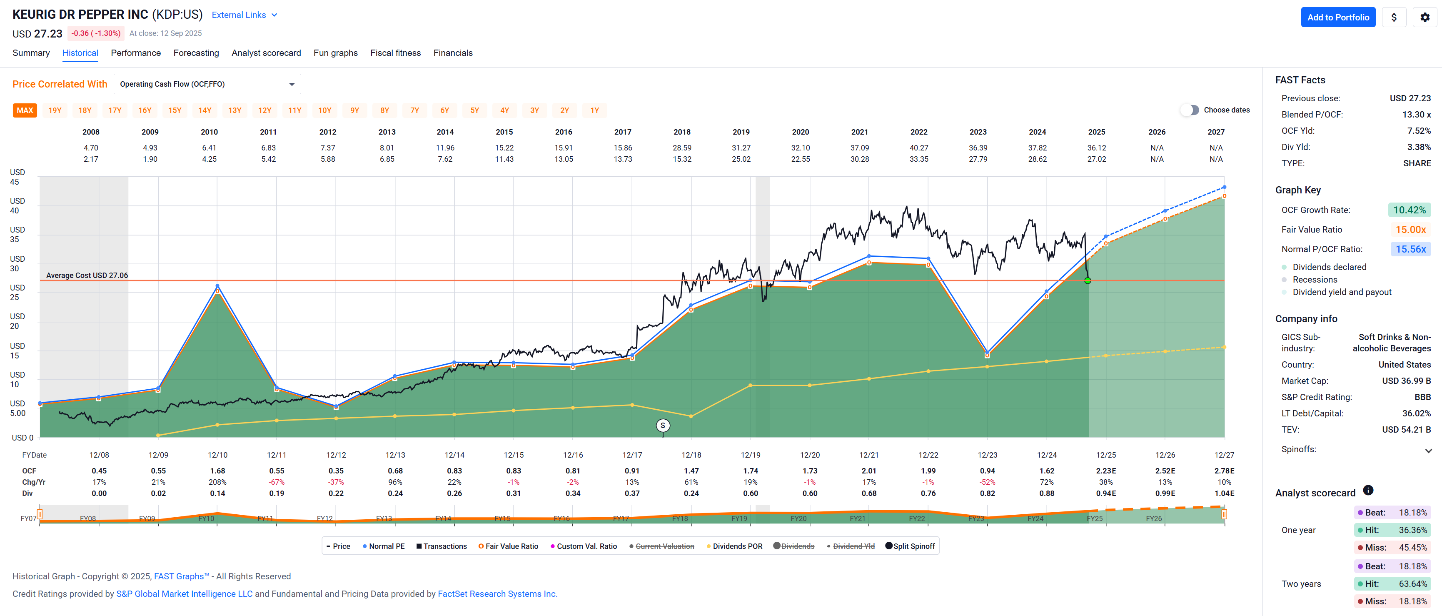This screenshot has height=616, width=1442.
Task: Open FactSet Research Systems Inc. link
Action: 497,593
